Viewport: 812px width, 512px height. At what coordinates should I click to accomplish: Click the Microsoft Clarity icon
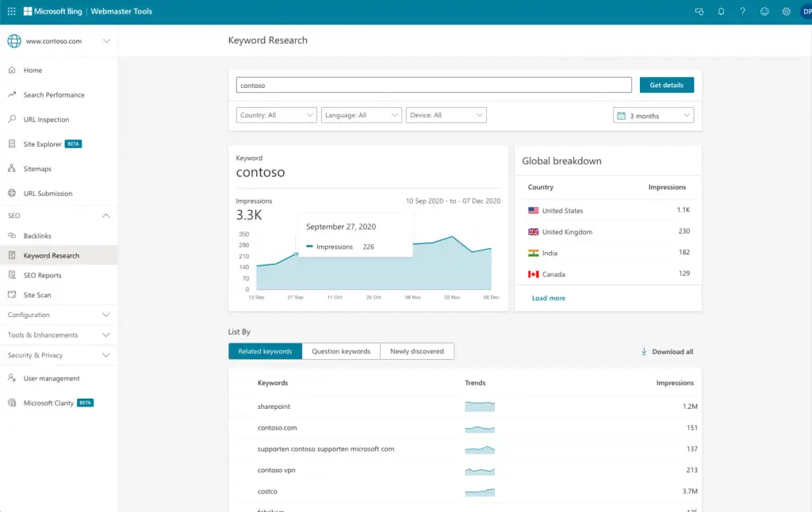pos(12,403)
